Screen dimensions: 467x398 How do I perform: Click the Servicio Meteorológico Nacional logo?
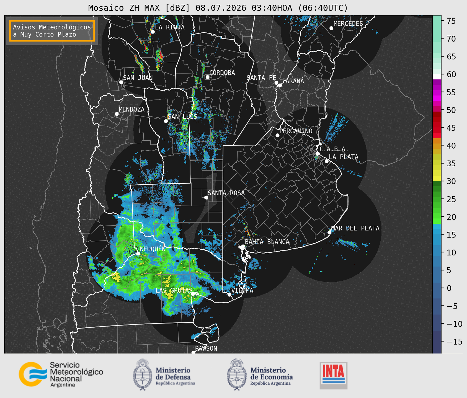[x=61, y=374]
